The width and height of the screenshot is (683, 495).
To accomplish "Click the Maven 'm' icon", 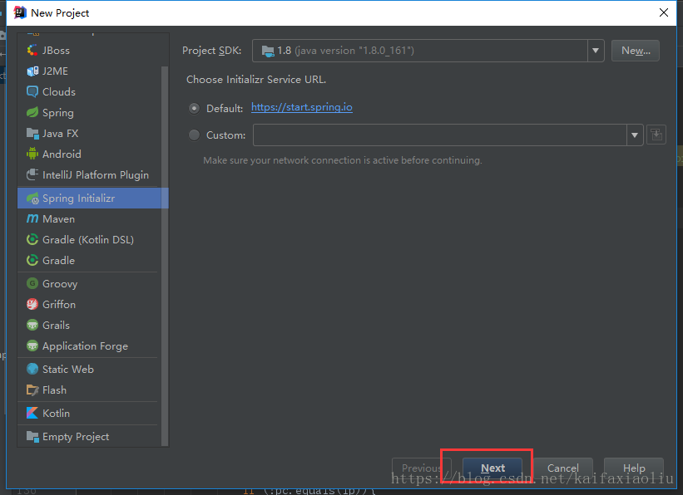I will pyautogui.click(x=32, y=218).
